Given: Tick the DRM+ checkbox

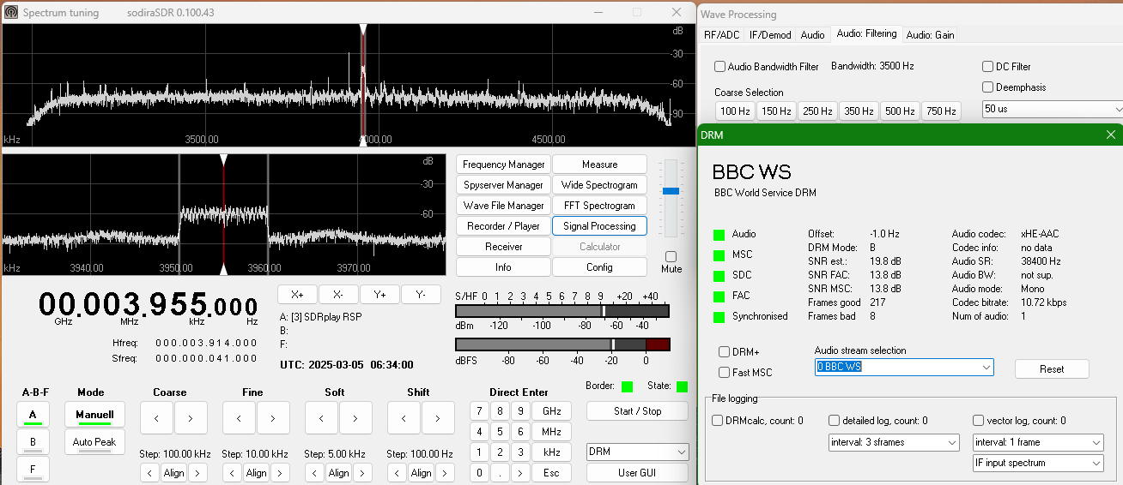Looking at the screenshot, I should coord(725,351).
